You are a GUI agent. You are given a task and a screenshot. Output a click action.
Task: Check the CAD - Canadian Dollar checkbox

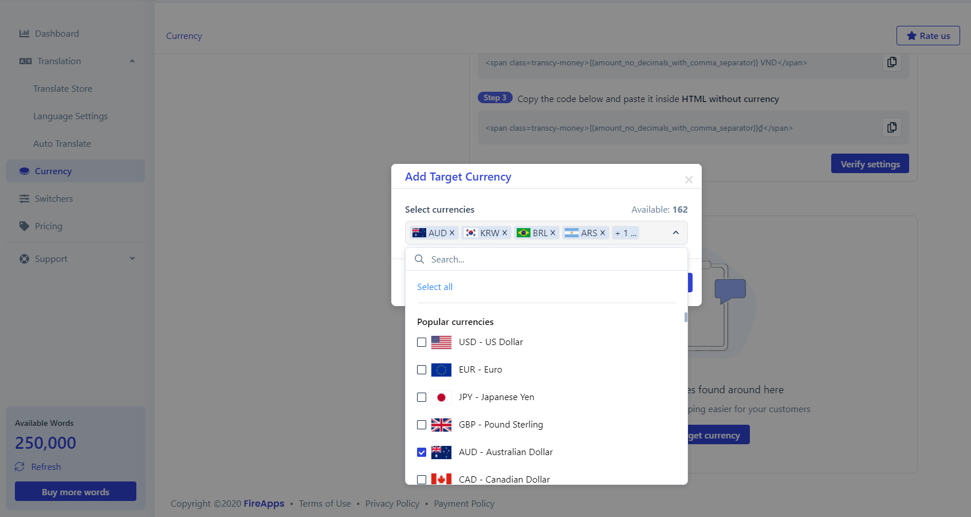click(x=422, y=480)
